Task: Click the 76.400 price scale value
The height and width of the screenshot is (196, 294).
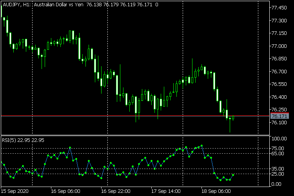Action: pyautogui.click(x=279, y=97)
